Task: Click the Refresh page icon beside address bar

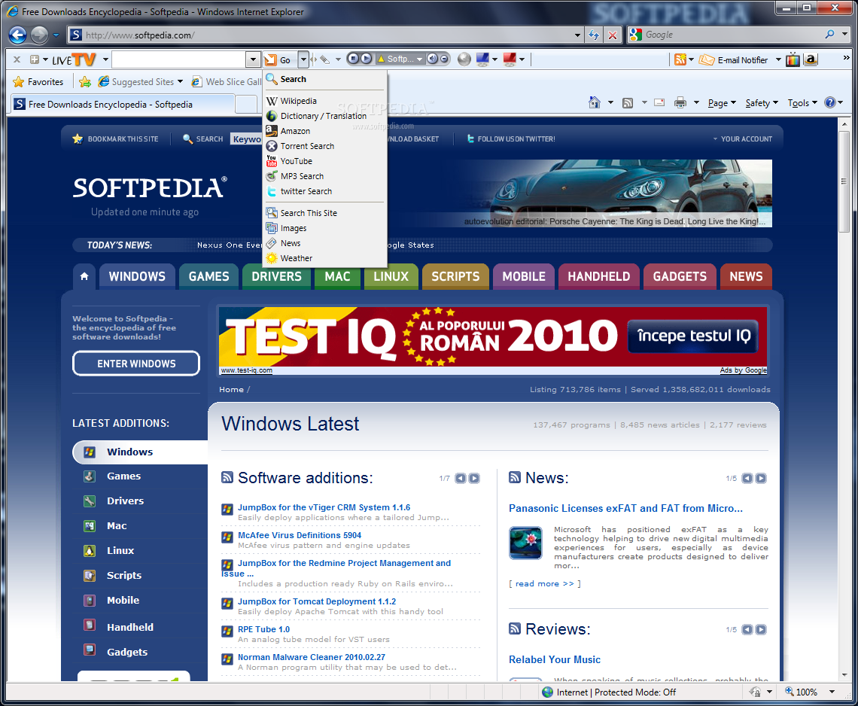Action: [594, 35]
